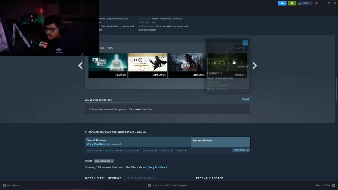Expand the Review Type filter dropdown

94,151
